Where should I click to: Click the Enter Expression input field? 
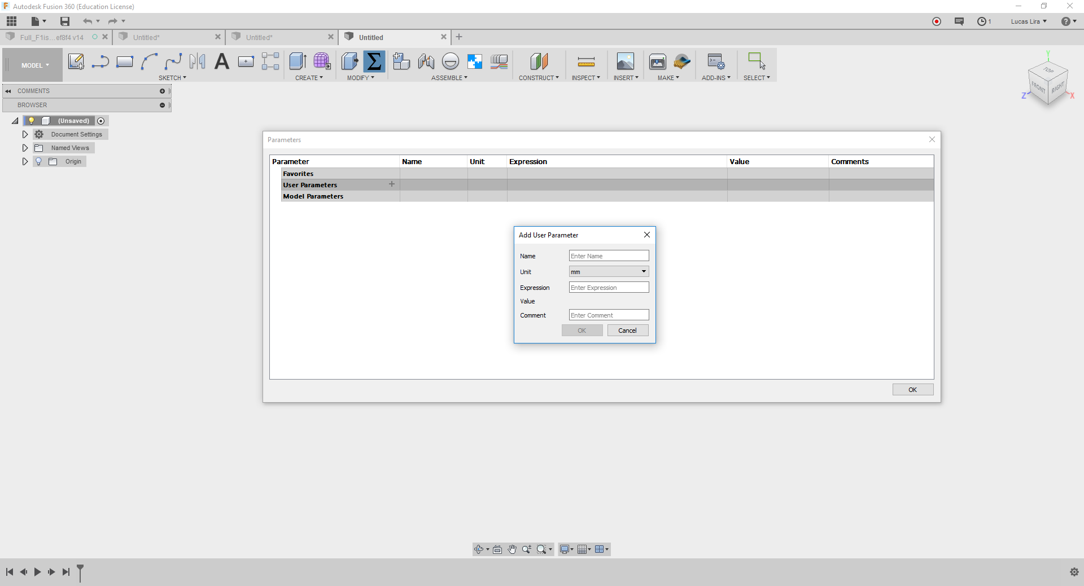coord(609,287)
